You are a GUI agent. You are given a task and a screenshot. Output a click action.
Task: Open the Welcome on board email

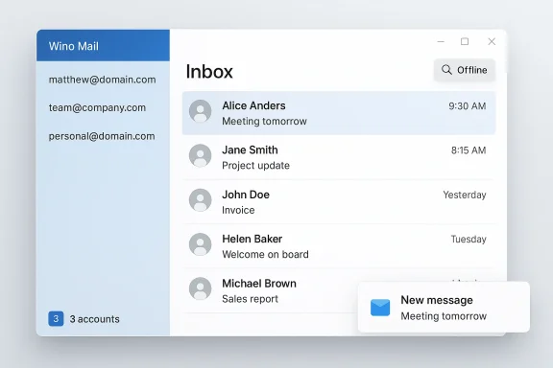pyautogui.click(x=339, y=246)
